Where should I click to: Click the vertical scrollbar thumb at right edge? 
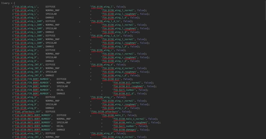(x=265, y=10)
